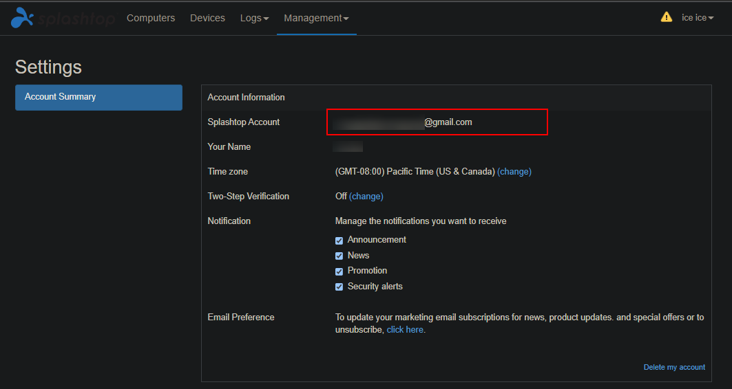Click the Splashtop logo
Viewport: 732px width, 389px height.
pos(63,18)
